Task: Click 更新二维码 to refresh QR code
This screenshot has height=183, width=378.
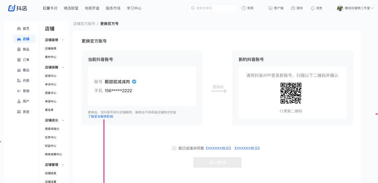Action: click(x=291, y=111)
